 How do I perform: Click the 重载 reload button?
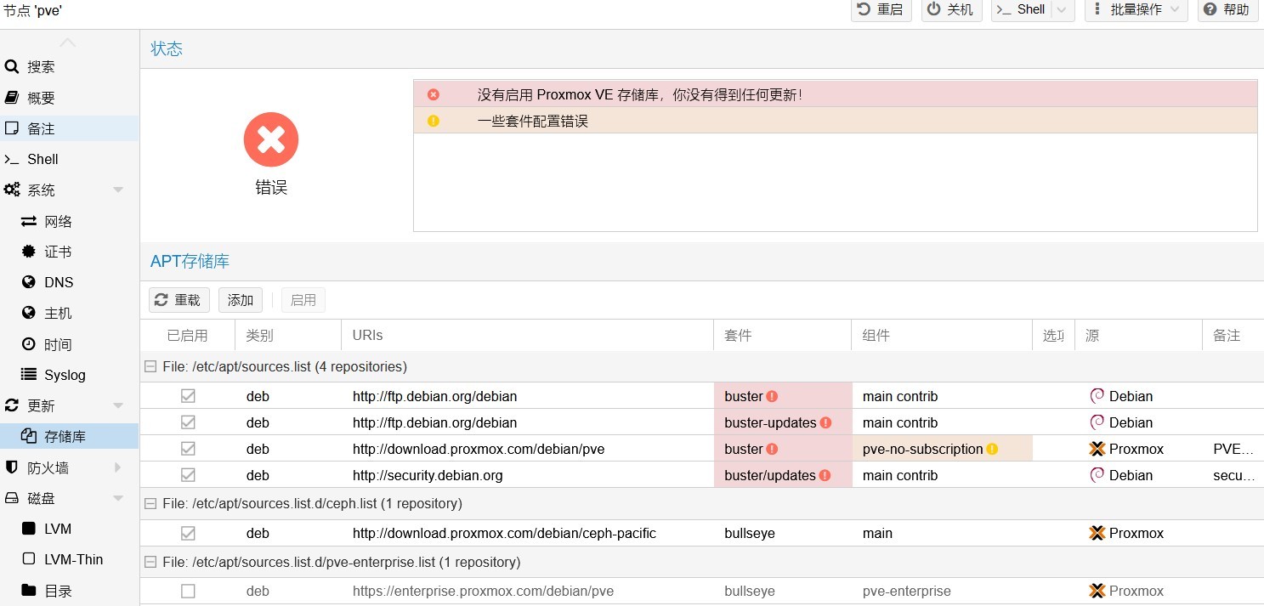coord(179,300)
